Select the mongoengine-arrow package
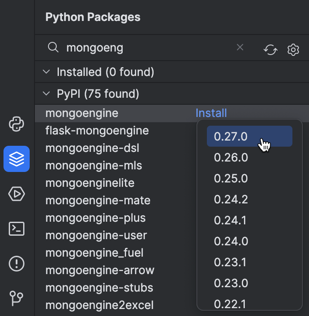 pos(100,270)
